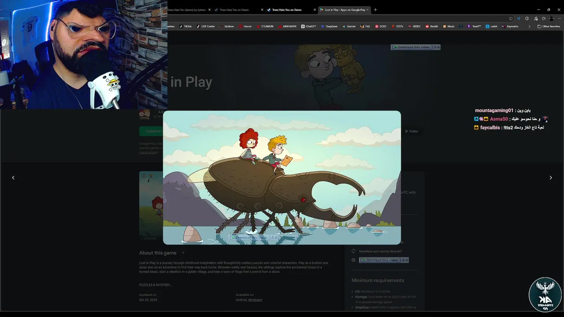
Task: Open the TikTok bookmark
Action: point(185,26)
